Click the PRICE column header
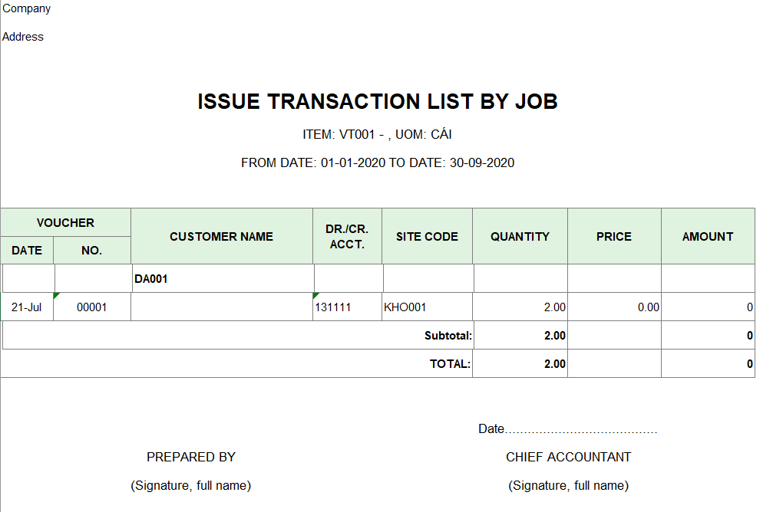The width and height of the screenshot is (773, 512). [614, 236]
